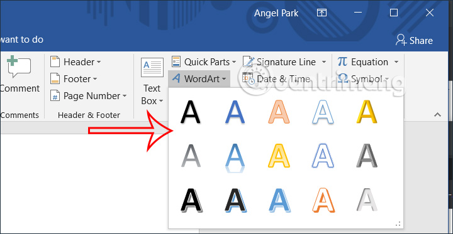Image resolution: width=453 pixels, height=234 pixels.
Task: Choose the gold beveled WordArt style
Action: click(367, 112)
